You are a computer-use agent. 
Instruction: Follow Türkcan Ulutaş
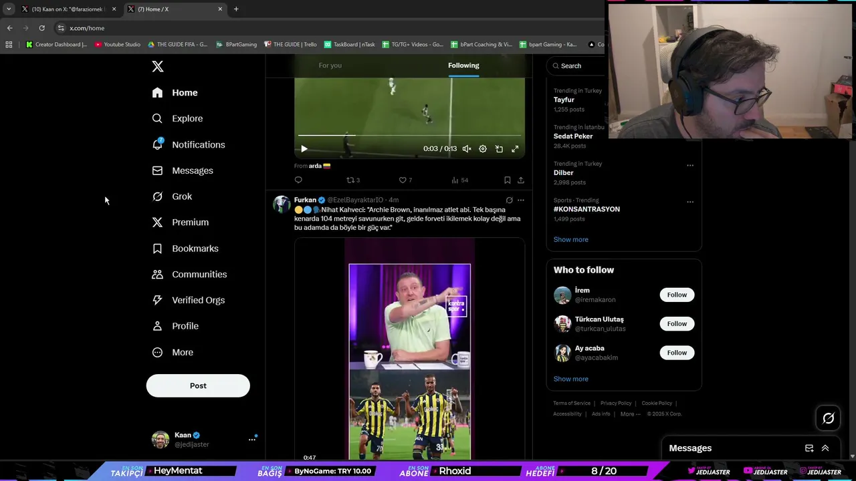[x=677, y=323]
